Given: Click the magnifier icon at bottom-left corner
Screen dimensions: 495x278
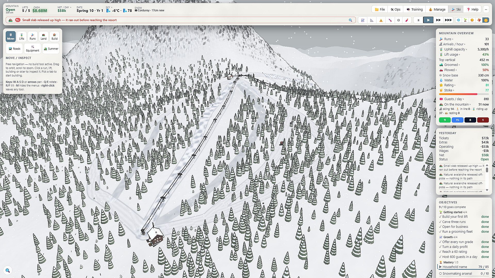Looking at the screenshot, I should [x=8, y=271].
